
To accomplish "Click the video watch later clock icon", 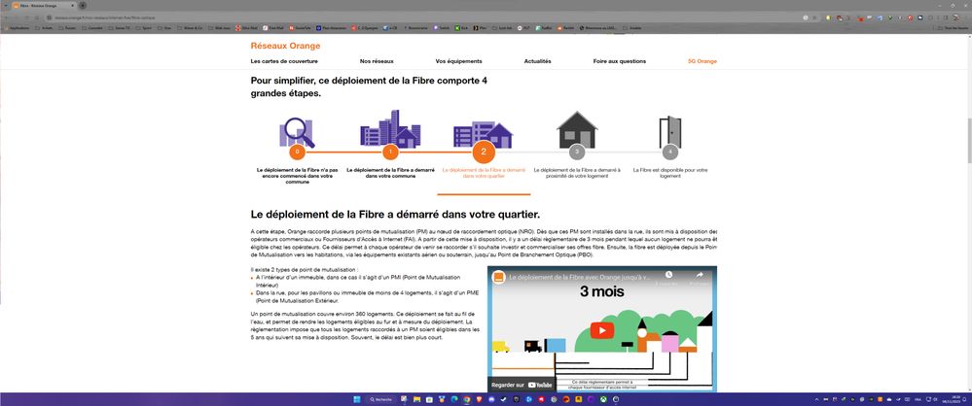I will click(x=668, y=276).
